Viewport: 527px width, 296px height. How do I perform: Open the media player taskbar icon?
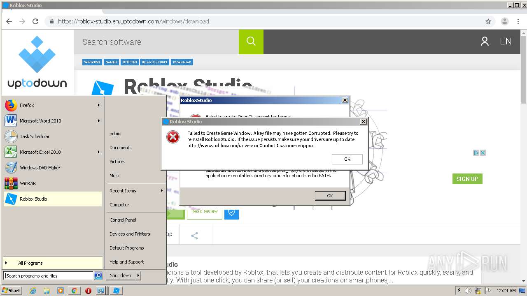(x=61, y=291)
